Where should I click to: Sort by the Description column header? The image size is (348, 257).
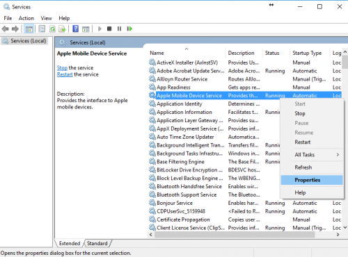pyautogui.click(x=244, y=53)
